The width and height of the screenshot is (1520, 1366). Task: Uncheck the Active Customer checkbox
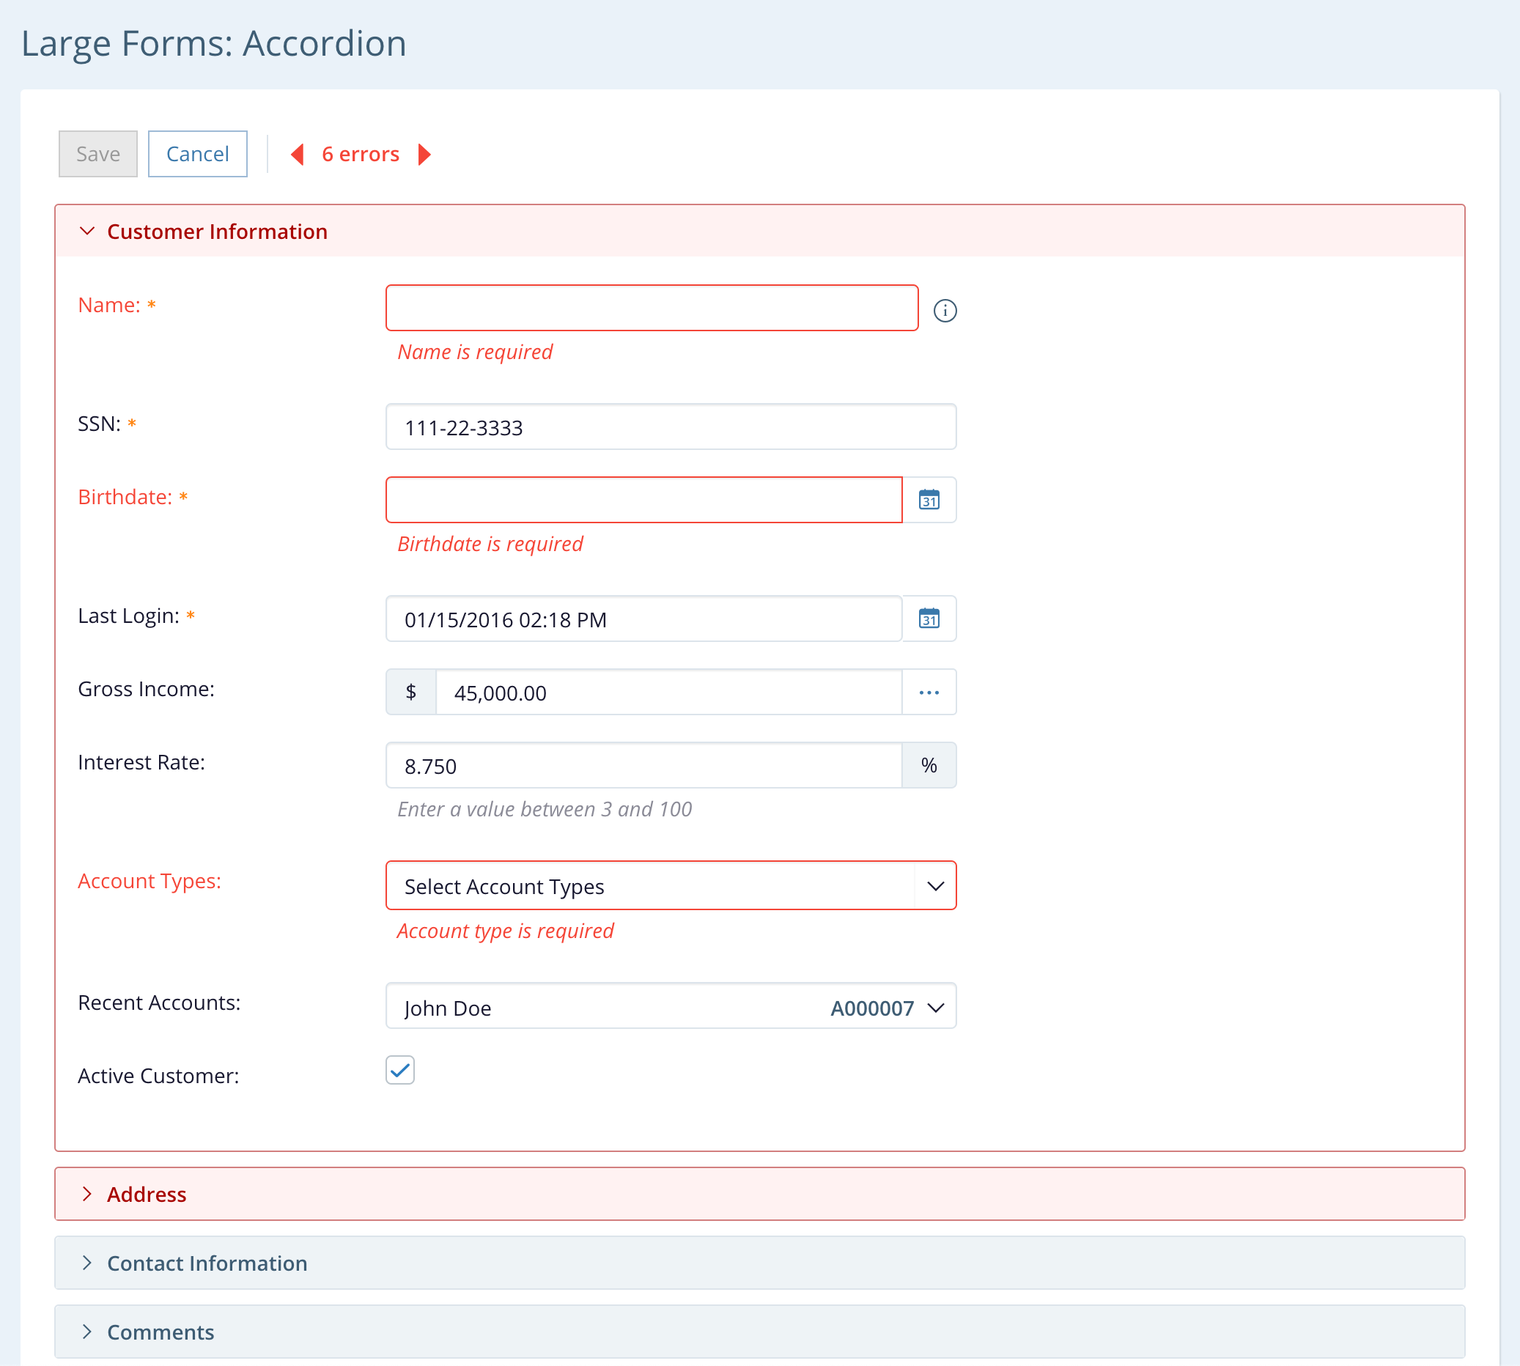400,1069
